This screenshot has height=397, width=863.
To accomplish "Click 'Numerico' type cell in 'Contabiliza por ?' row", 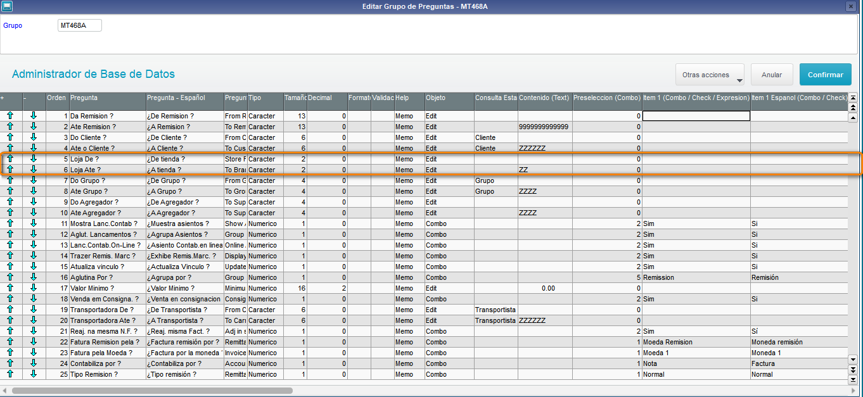I will [265, 363].
